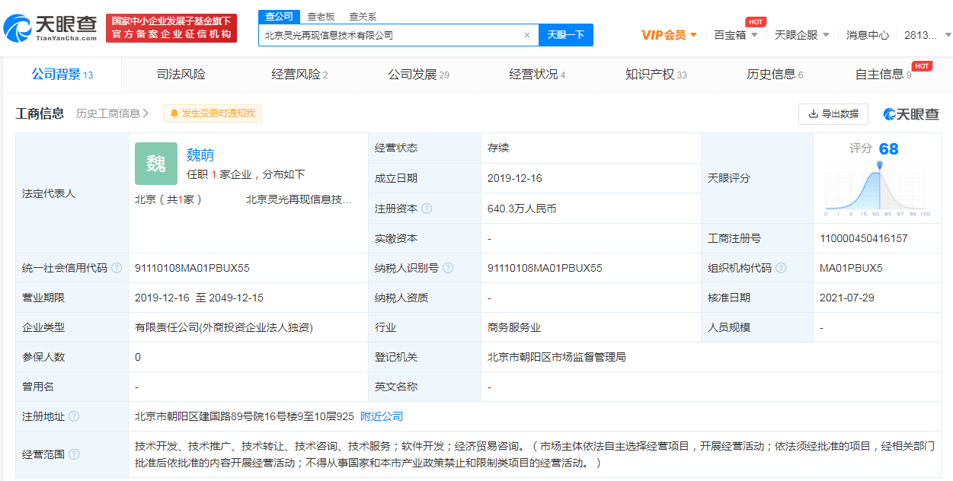Open the 历史信息 tab
This screenshot has width=953, height=481.
(x=775, y=75)
